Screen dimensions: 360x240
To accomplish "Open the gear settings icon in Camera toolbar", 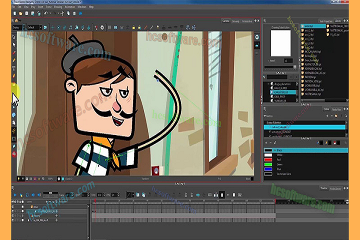I will [x=102, y=27].
